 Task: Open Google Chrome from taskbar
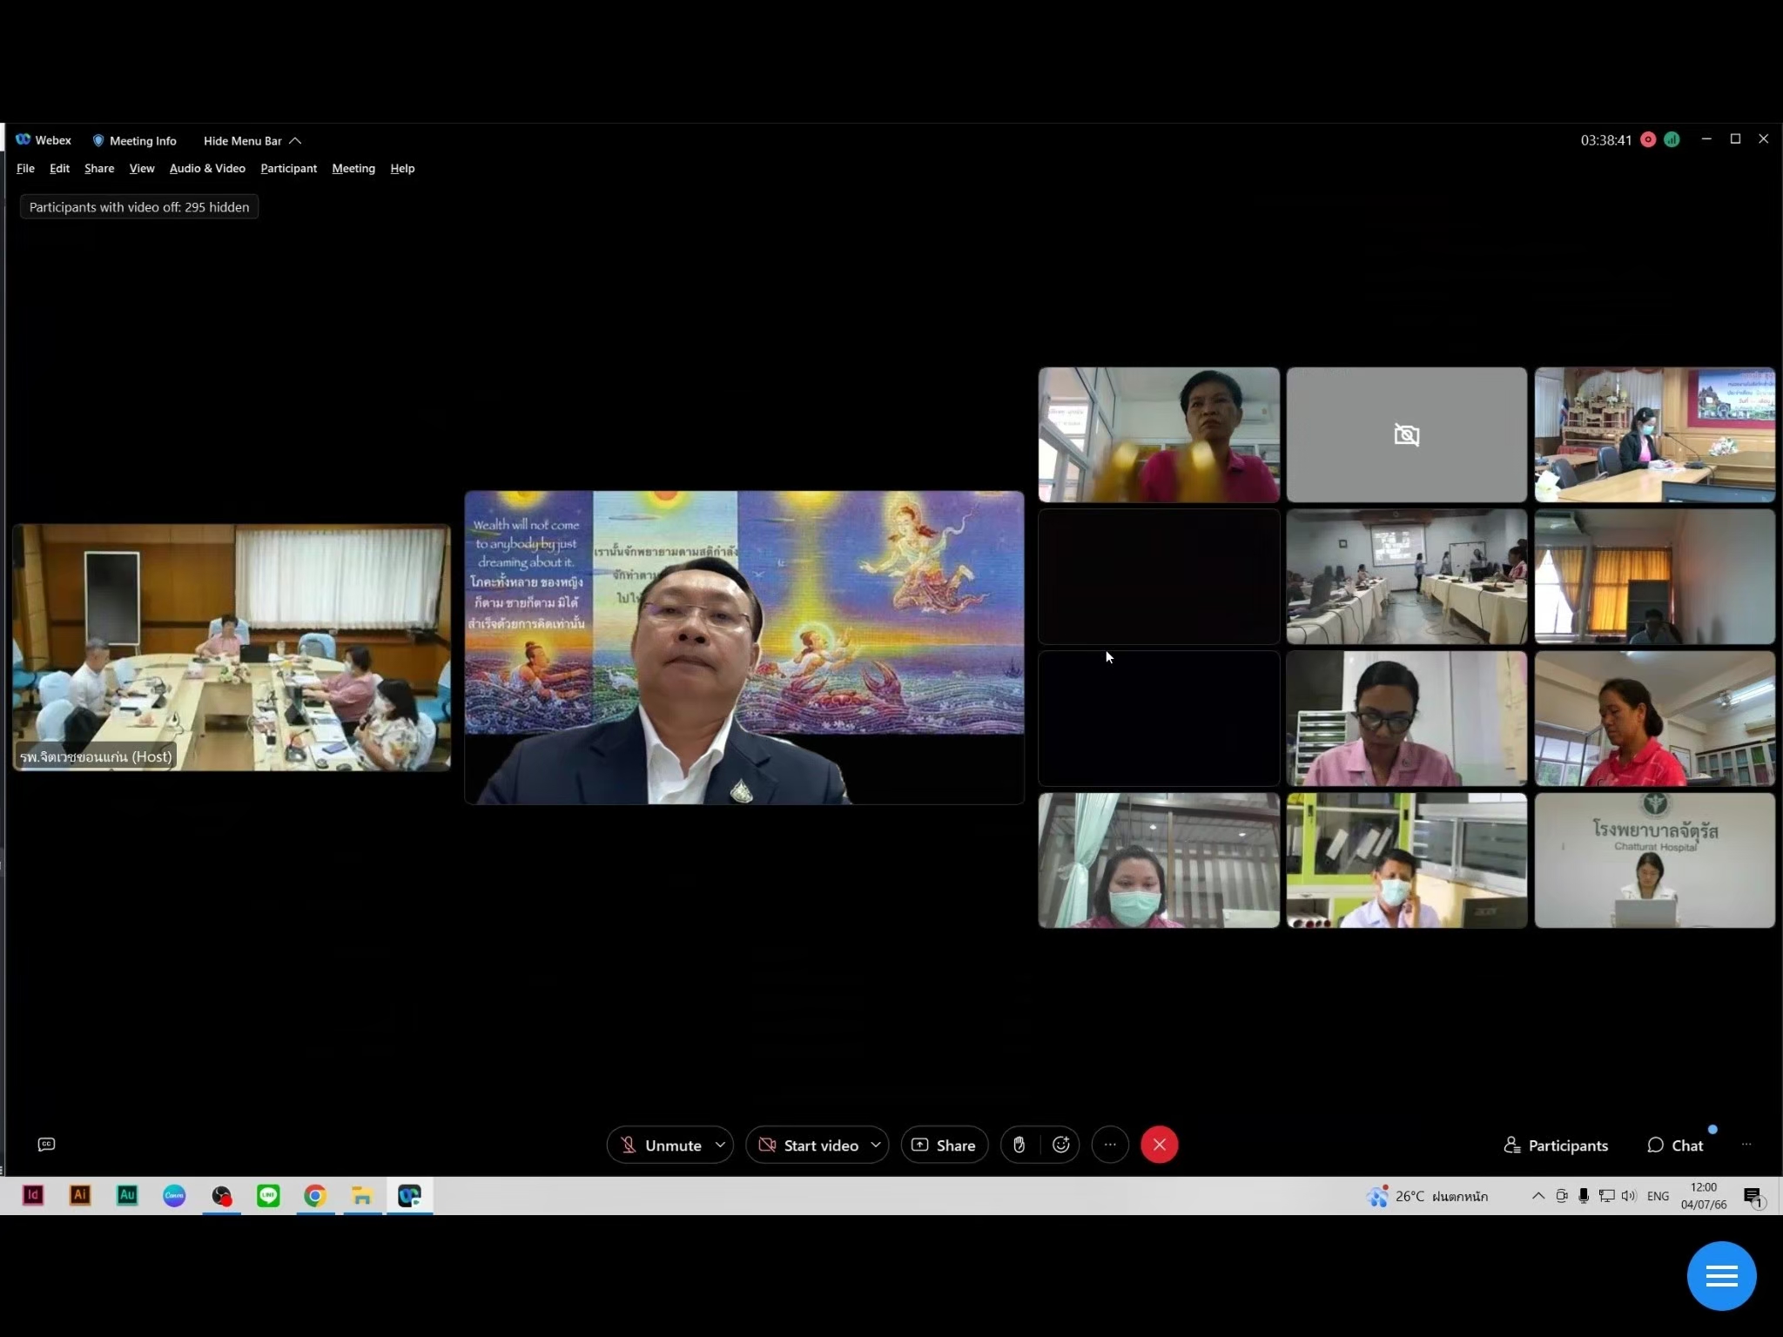point(315,1196)
